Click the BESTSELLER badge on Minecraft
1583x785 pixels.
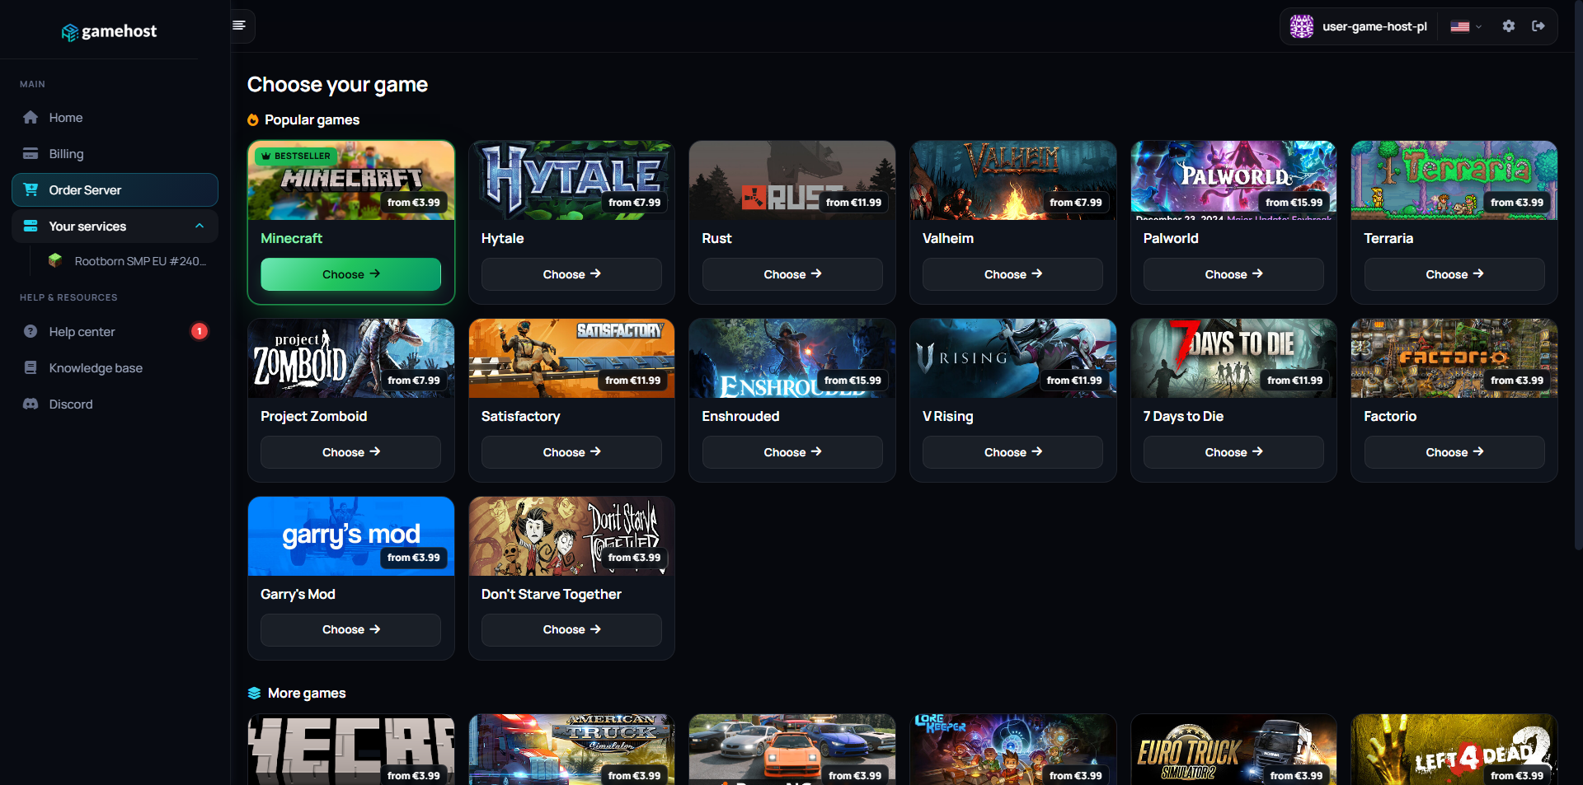[x=296, y=156]
